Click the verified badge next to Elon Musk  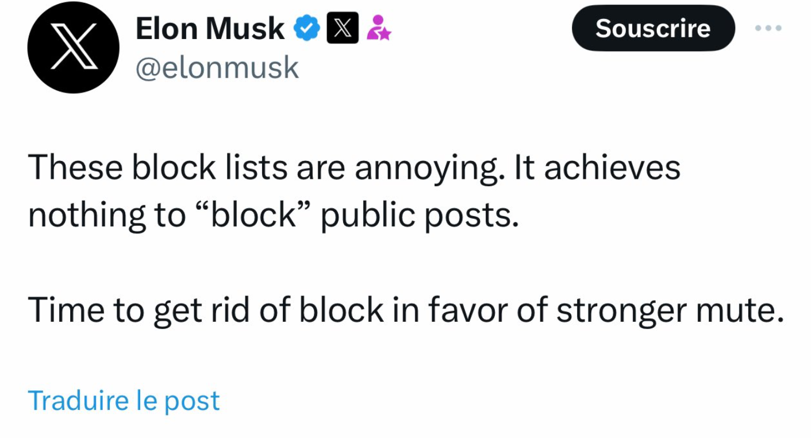(308, 26)
